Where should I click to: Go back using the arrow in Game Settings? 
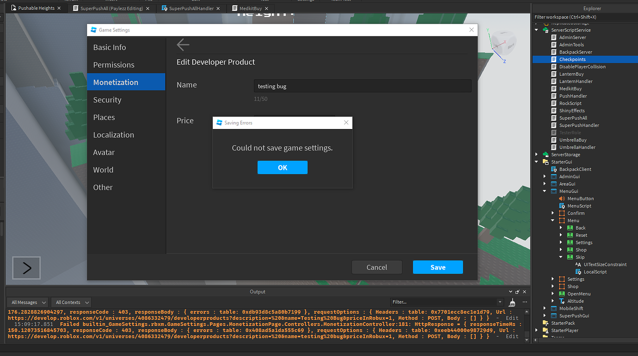click(183, 45)
